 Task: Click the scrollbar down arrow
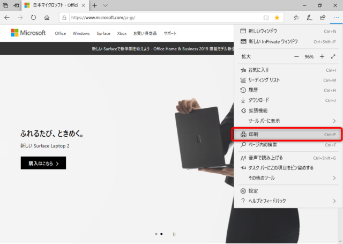coord(340,241)
